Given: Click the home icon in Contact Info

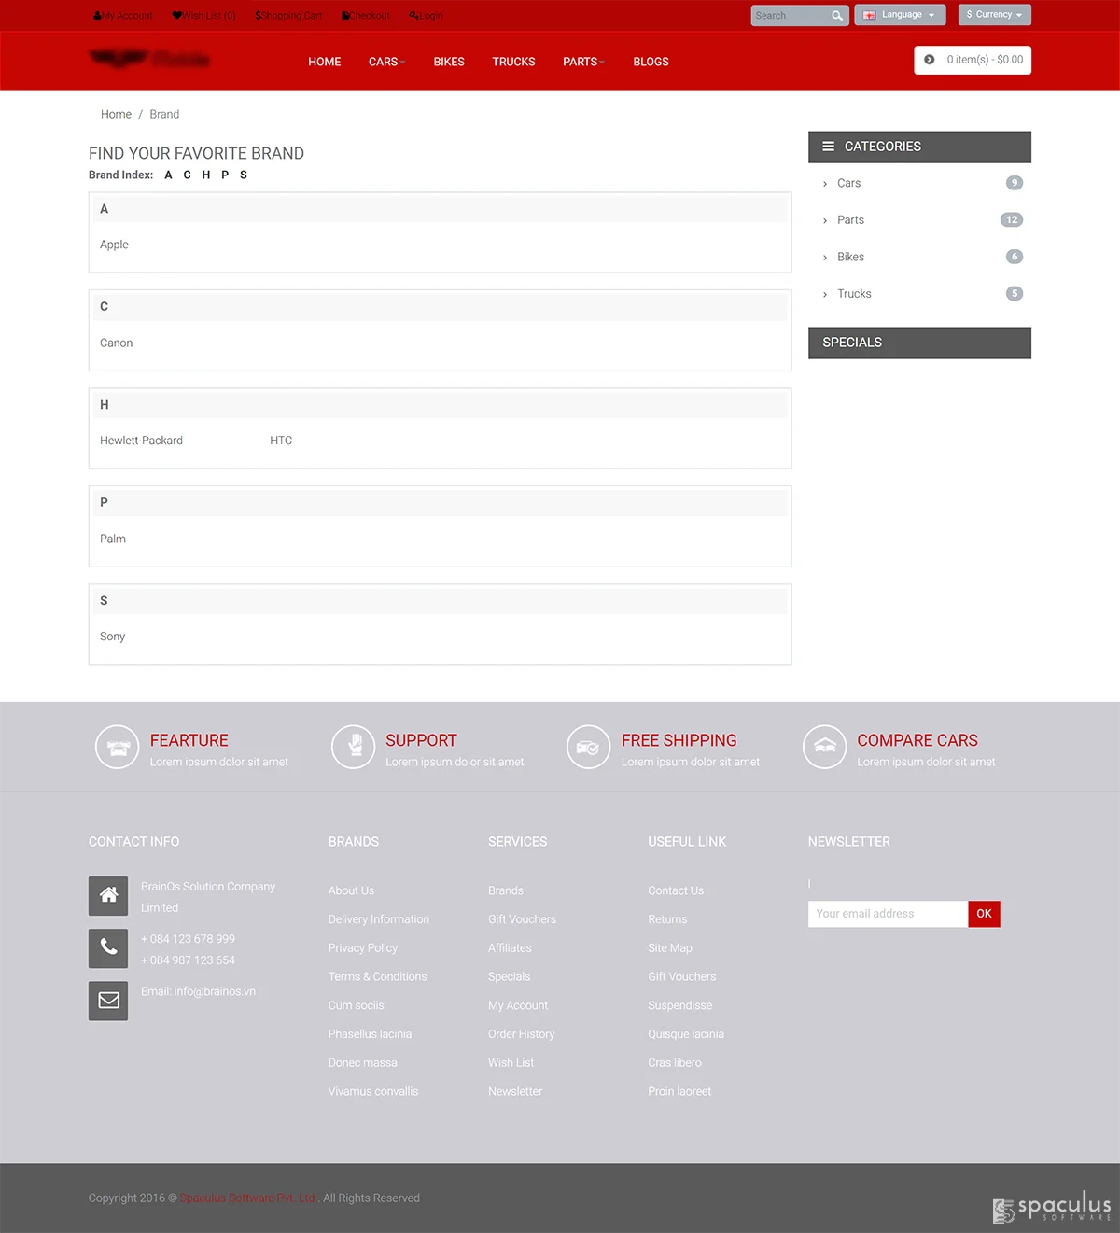Looking at the screenshot, I should [108, 896].
